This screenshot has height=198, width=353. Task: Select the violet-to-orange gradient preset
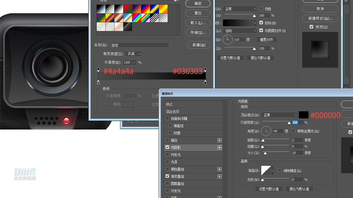click(136, 9)
